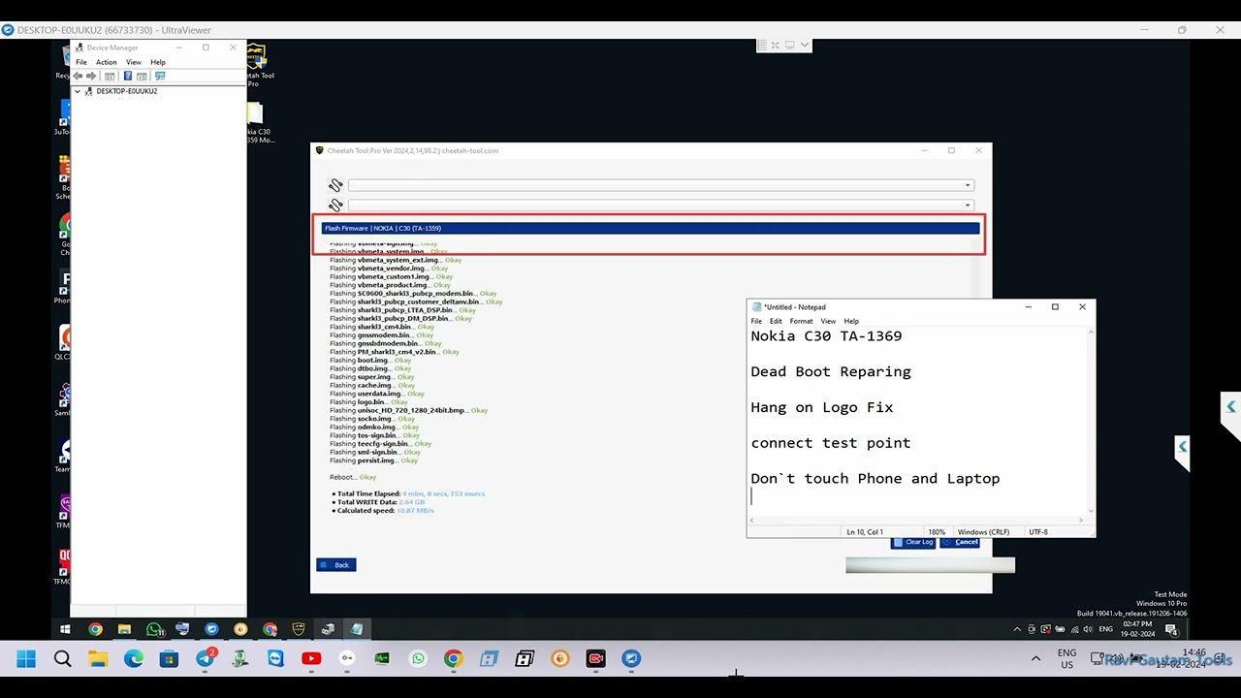Click the Back arrow in Device Manager toolbar
Screen dimensions: 1241x698
[78, 76]
